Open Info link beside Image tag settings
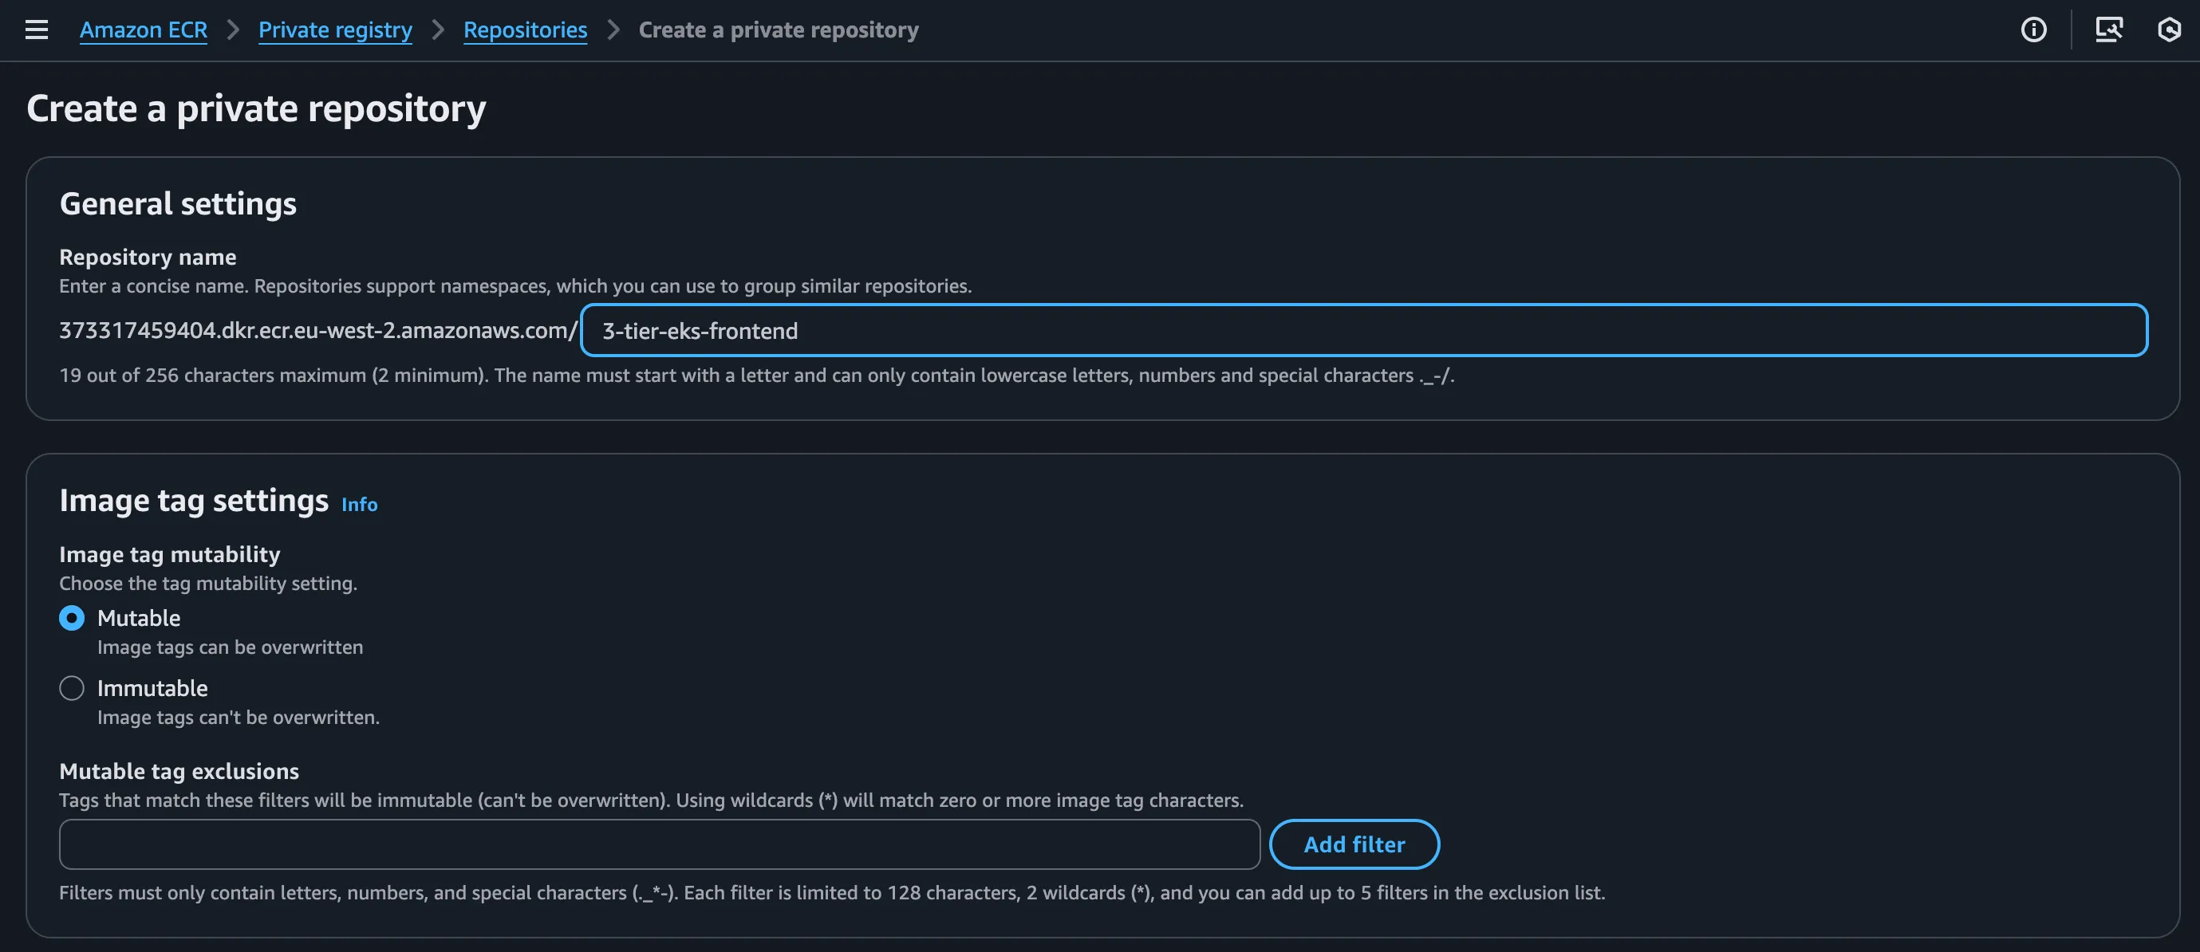 (x=360, y=505)
